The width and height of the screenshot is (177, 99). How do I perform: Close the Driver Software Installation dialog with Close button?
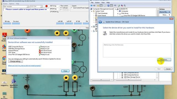tap(65, 71)
